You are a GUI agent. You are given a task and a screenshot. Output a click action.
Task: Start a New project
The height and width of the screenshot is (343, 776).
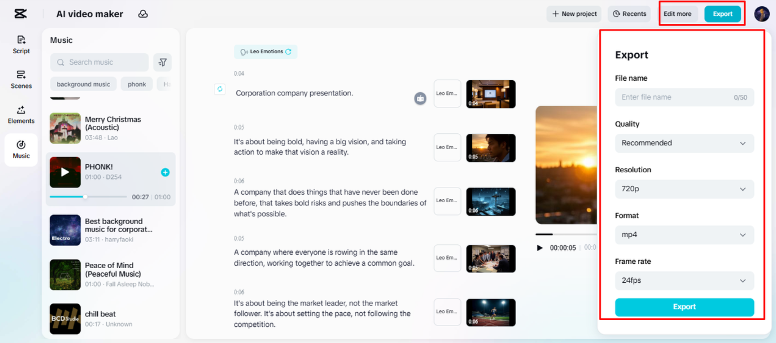point(574,14)
